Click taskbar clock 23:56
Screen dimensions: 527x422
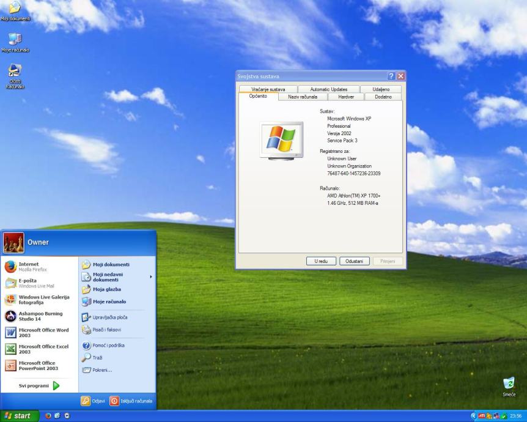pos(515,416)
